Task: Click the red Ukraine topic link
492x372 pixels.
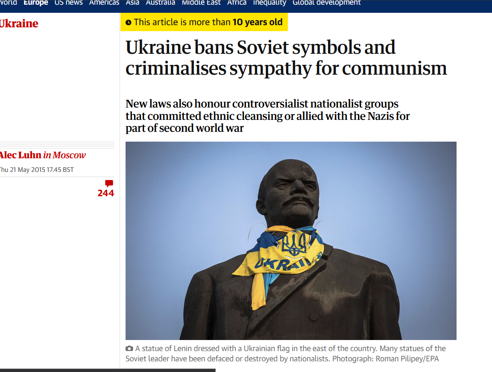Action: (19, 23)
